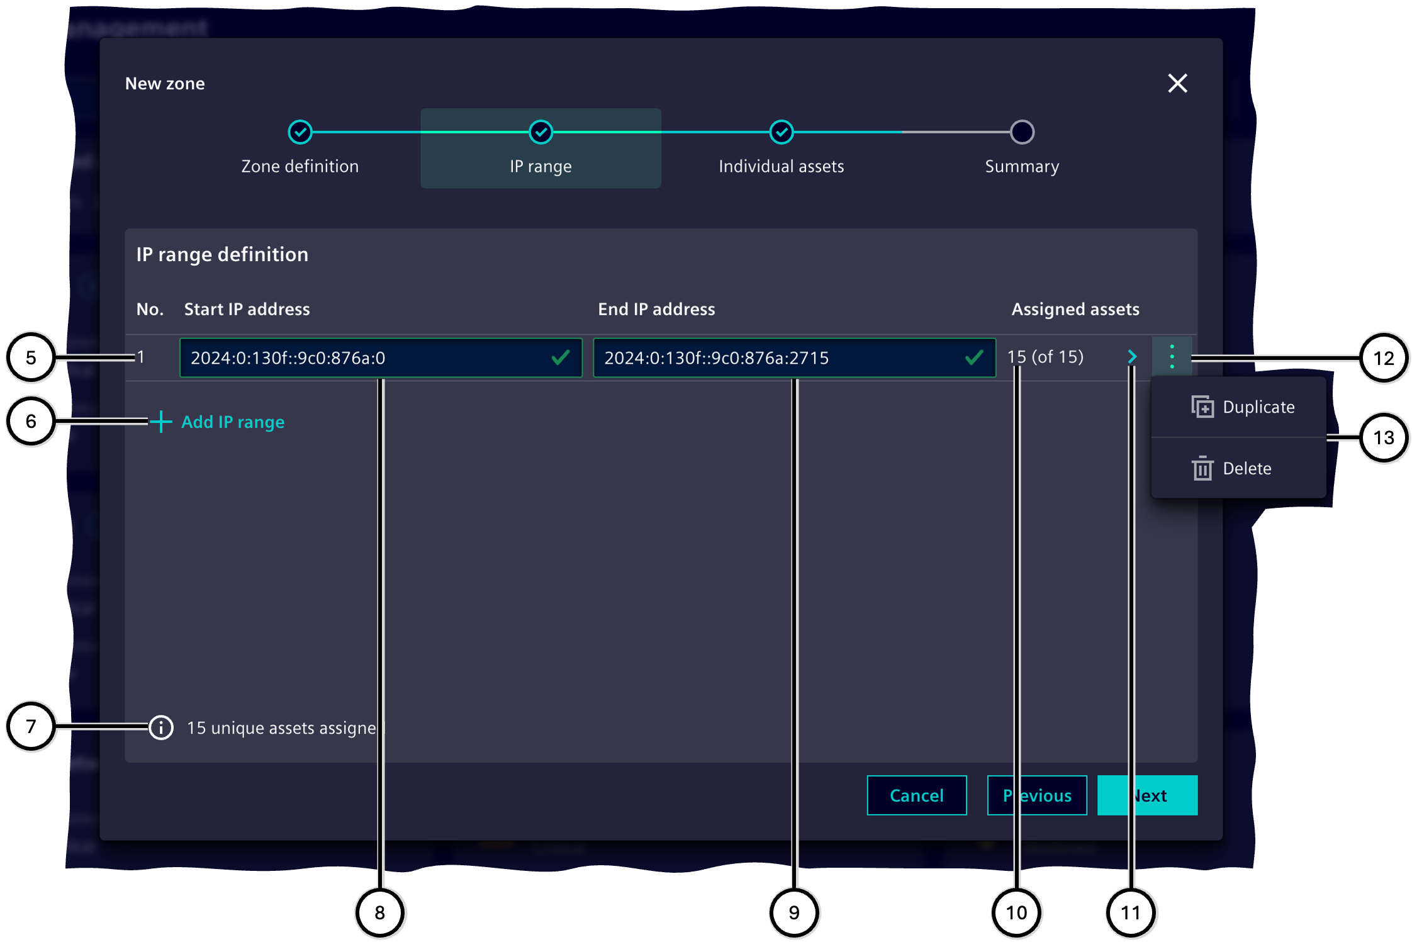Edit the Start IP address field
1412x942 pixels.
(x=381, y=357)
